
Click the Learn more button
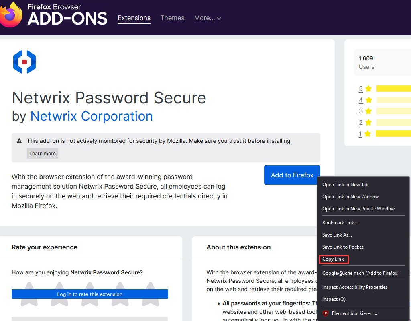click(43, 154)
